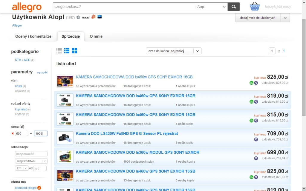Viewport: 306px width, 191px height.
Task: Click '6 osób kupiło' text
Action: coord(184,143)
